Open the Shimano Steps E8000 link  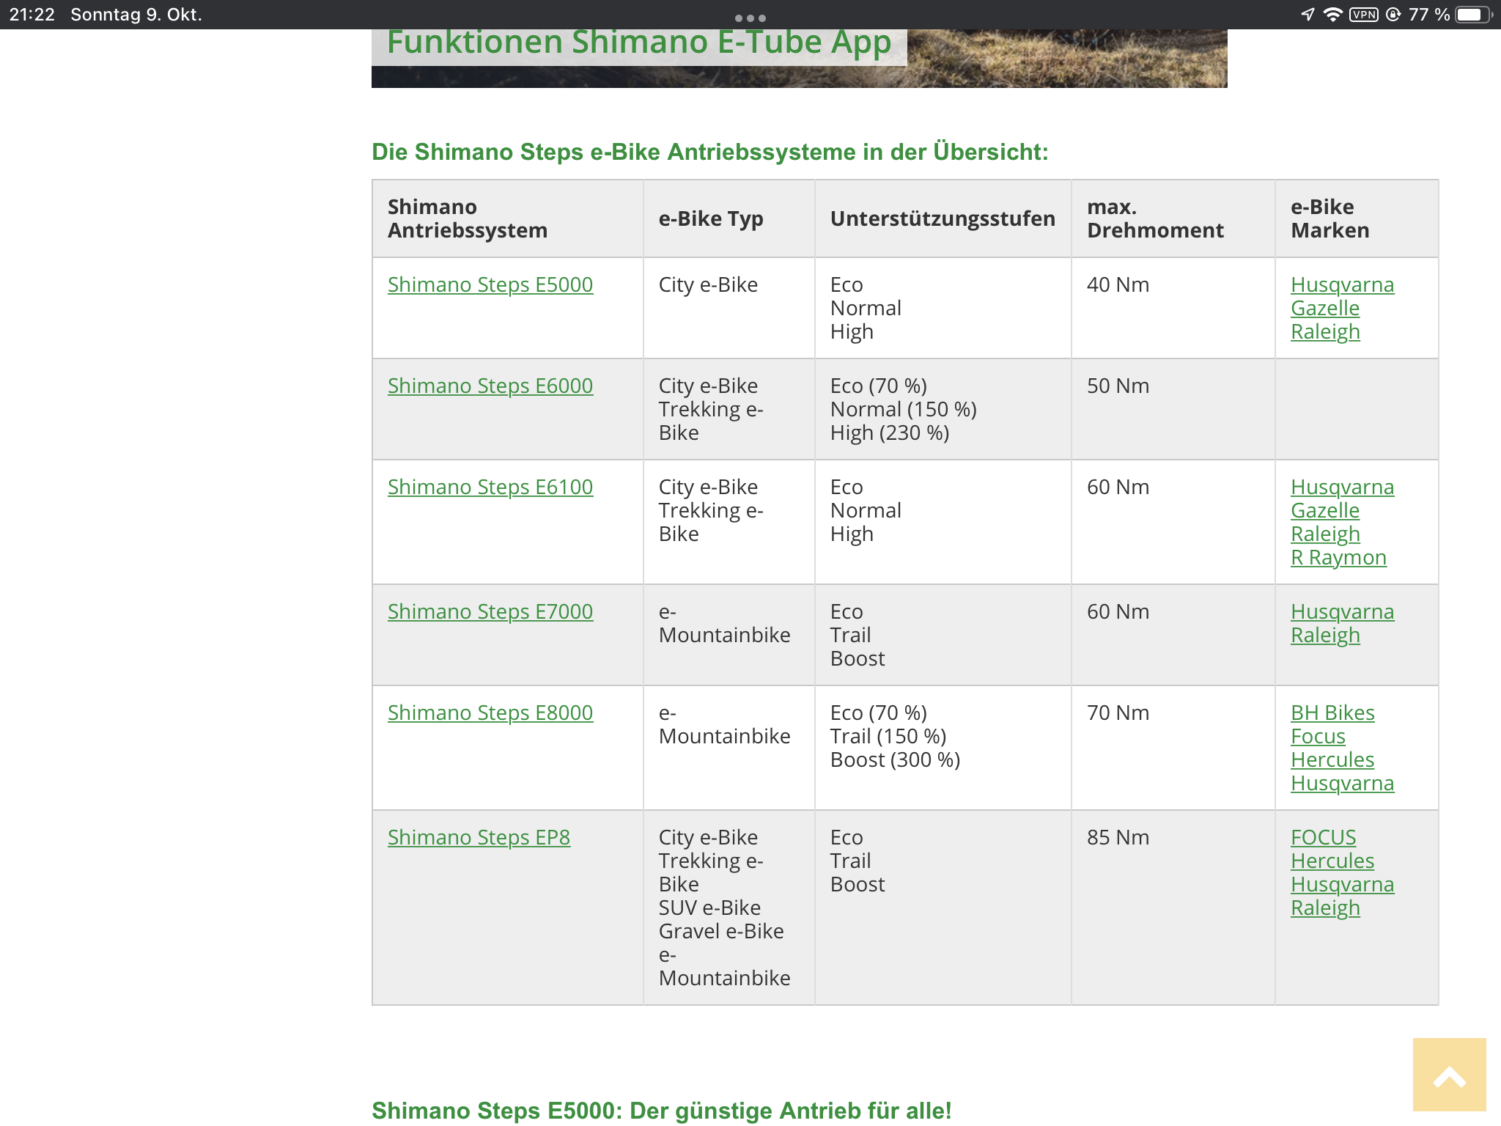click(x=490, y=713)
